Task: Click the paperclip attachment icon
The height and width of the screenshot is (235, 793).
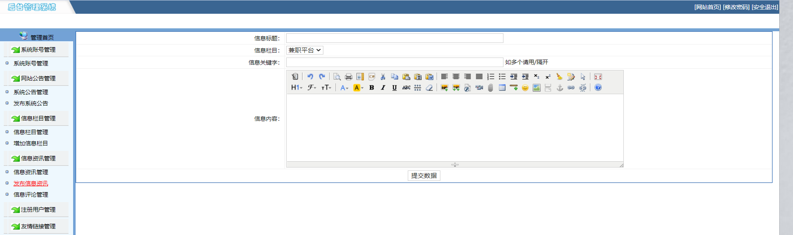Action: [491, 87]
